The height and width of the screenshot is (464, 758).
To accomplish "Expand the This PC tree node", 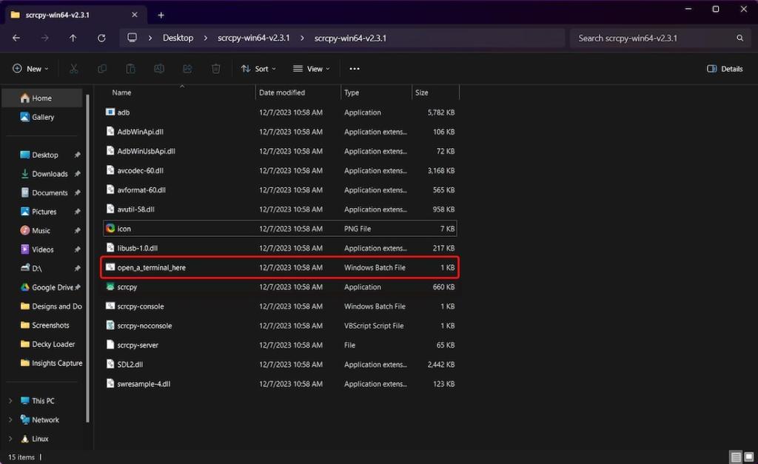I will click(x=10, y=401).
